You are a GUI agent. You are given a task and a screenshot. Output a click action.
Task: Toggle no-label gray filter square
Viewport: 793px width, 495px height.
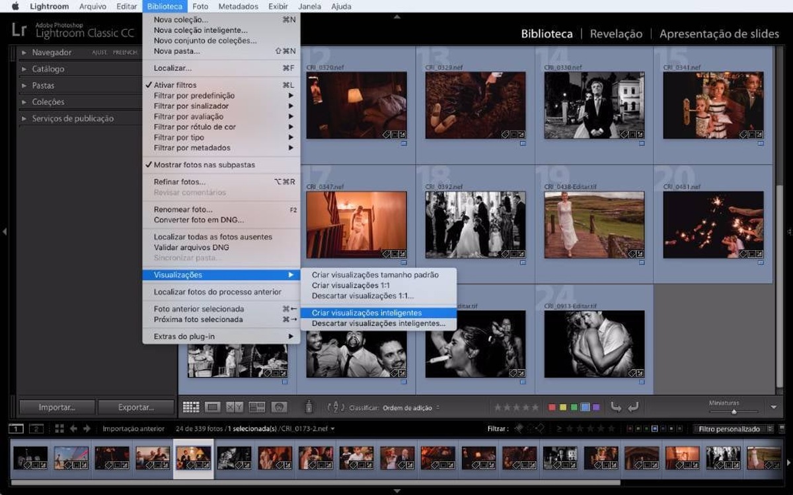(x=680, y=429)
